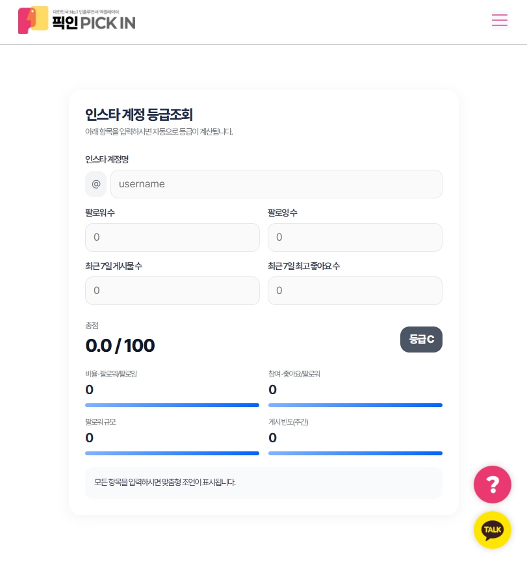Click the 등급 C grade badge
This screenshot has width=527, height=573.
click(421, 340)
